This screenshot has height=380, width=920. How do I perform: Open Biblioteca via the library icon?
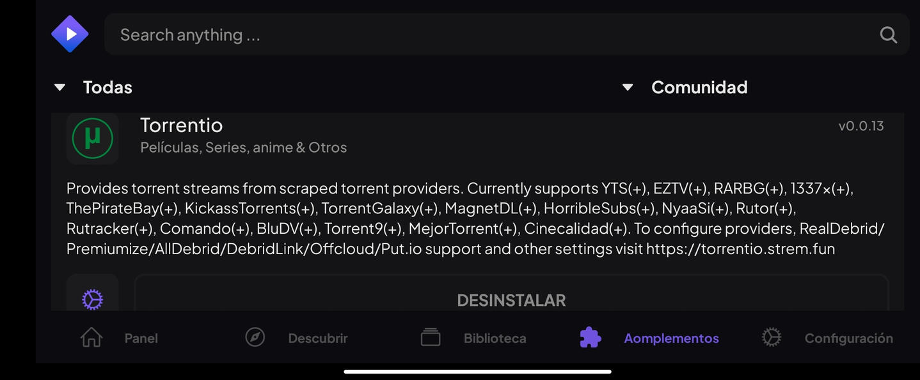[x=431, y=337]
